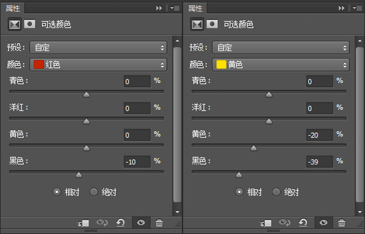Collapse left panel with double arrow icon
Screen dimensions: 365x234
(159, 8)
